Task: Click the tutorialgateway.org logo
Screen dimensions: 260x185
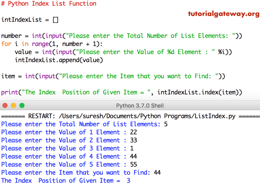Action: tap(224, 13)
